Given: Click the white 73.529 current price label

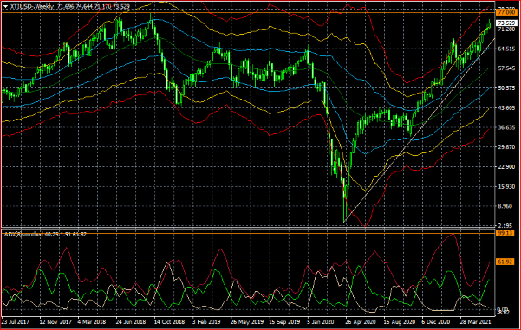Looking at the screenshot, I should [x=506, y=23].
